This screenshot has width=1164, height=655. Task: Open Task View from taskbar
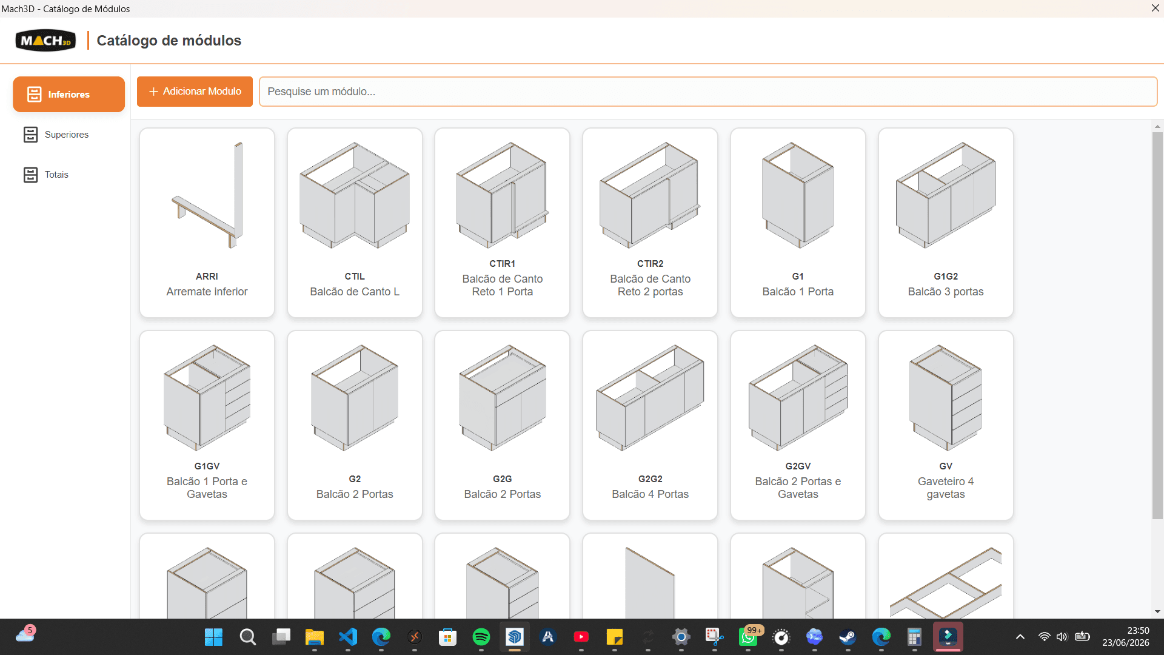281,637
